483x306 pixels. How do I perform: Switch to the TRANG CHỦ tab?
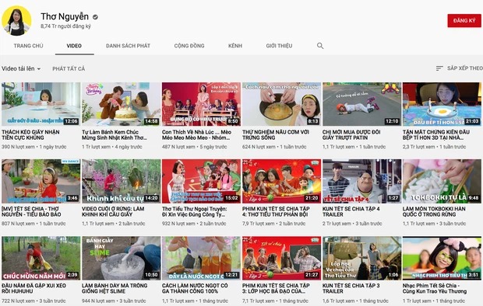[28, 46]
